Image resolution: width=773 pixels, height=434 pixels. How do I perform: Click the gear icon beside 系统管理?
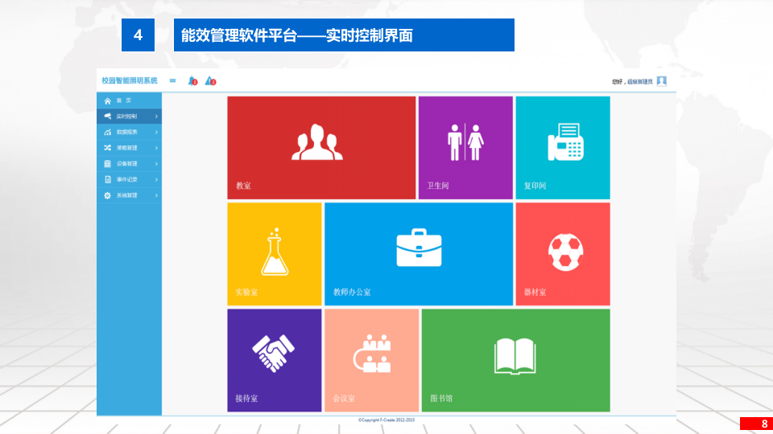tap(107, 195)
